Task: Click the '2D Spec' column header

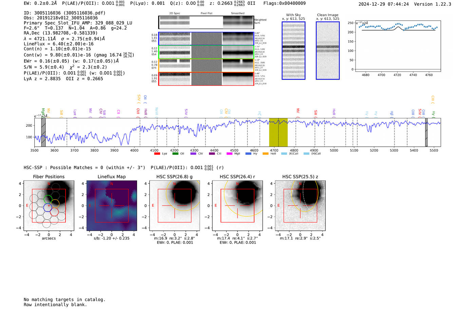Action: point(175,14)
